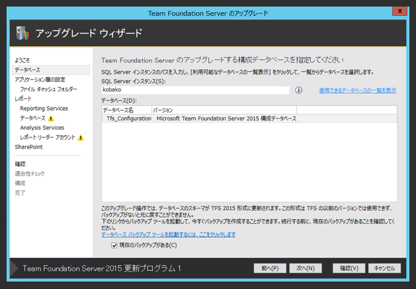Click the バージョン column header
Screen dimensions: 416x289
point(224,110)
